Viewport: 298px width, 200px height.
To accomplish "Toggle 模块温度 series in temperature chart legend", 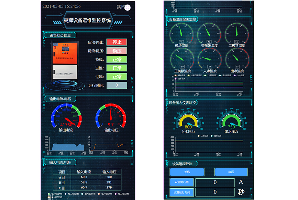I will (x=180, y=75).
